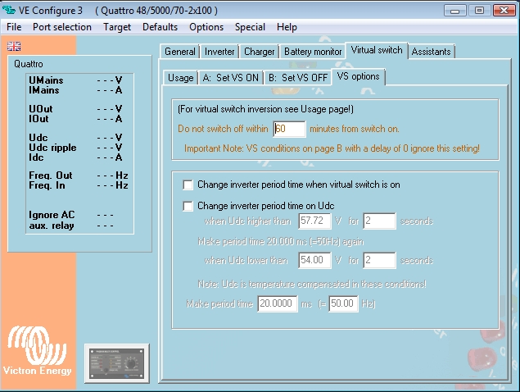The image size is (520, 392).
Task: Show the Usage sub-tab
Action: [x=180, y=78]
